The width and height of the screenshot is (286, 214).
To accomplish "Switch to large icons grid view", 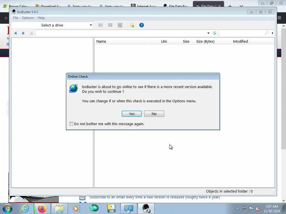I will pos(120,25).
